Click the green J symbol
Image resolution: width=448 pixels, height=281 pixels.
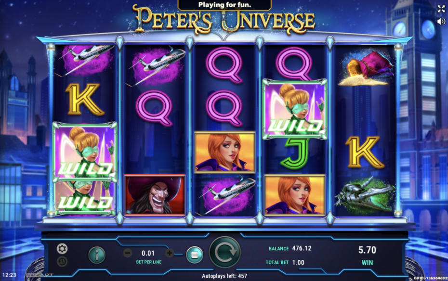pos(294,153)
